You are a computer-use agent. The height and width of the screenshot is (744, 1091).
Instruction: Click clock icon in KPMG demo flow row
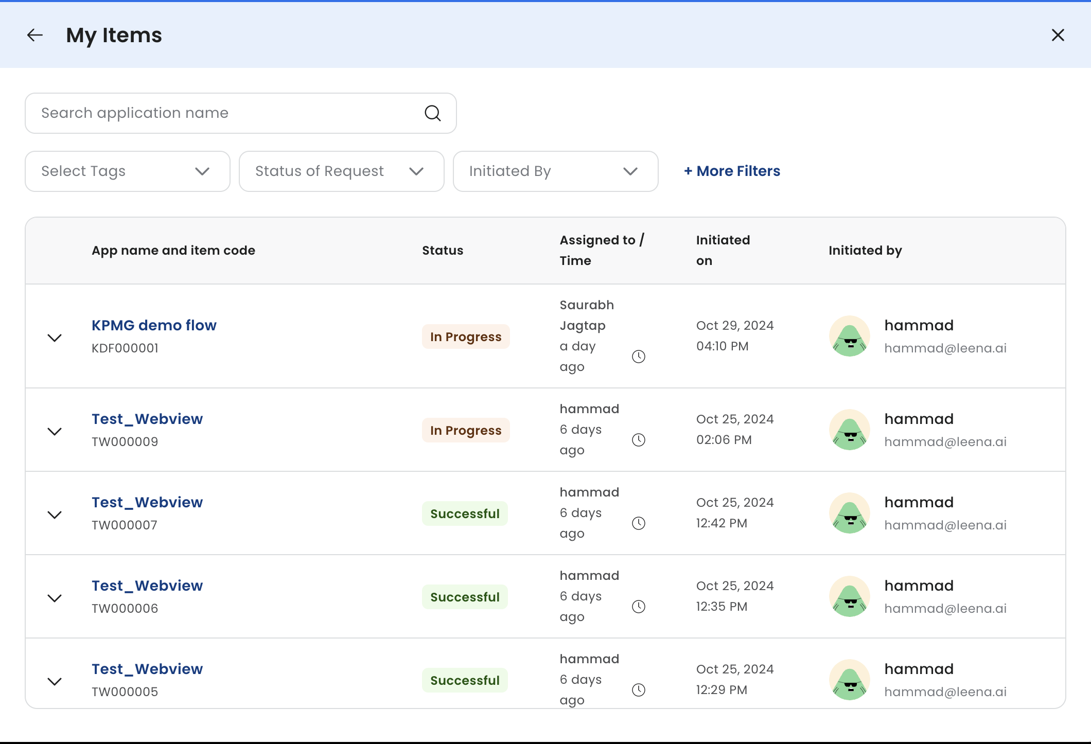638,357
